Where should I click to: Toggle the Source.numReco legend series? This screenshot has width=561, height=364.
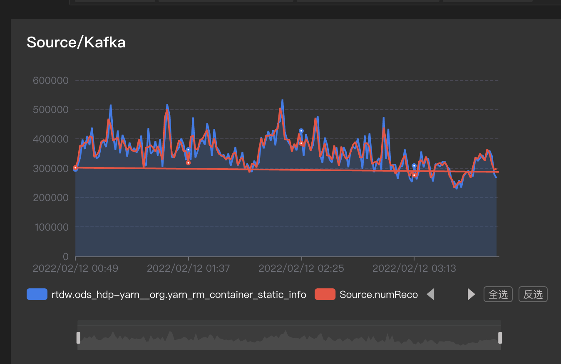click(x=366, y=295)
